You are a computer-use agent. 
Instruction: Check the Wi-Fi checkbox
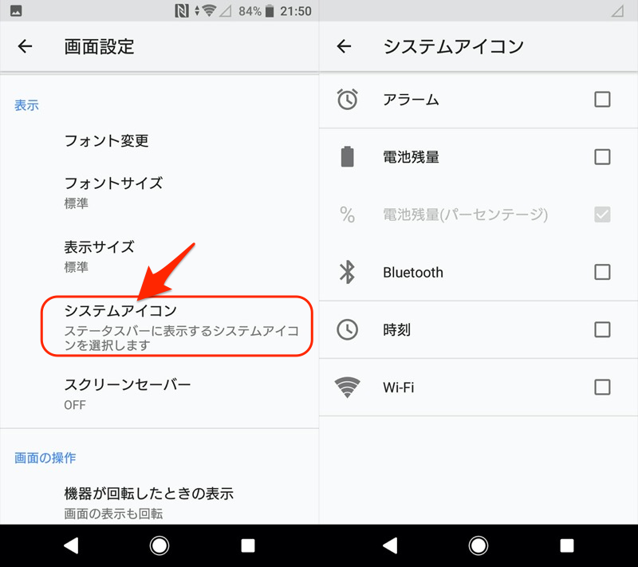pyautogui.click(x=602, y=388)
